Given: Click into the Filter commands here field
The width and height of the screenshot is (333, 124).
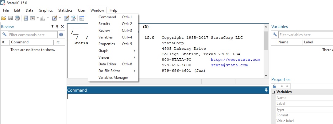Looking at the screenshot, I should tap(33, 35).
